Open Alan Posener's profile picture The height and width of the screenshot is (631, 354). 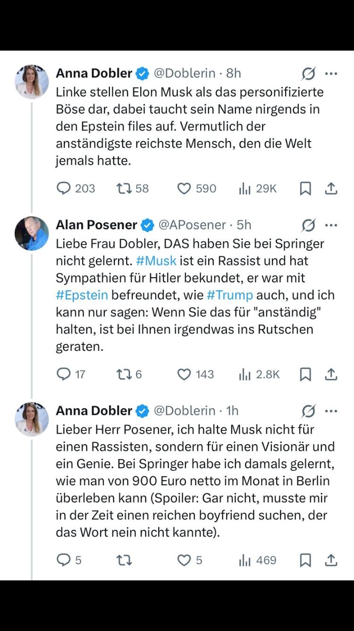(32, 233)
